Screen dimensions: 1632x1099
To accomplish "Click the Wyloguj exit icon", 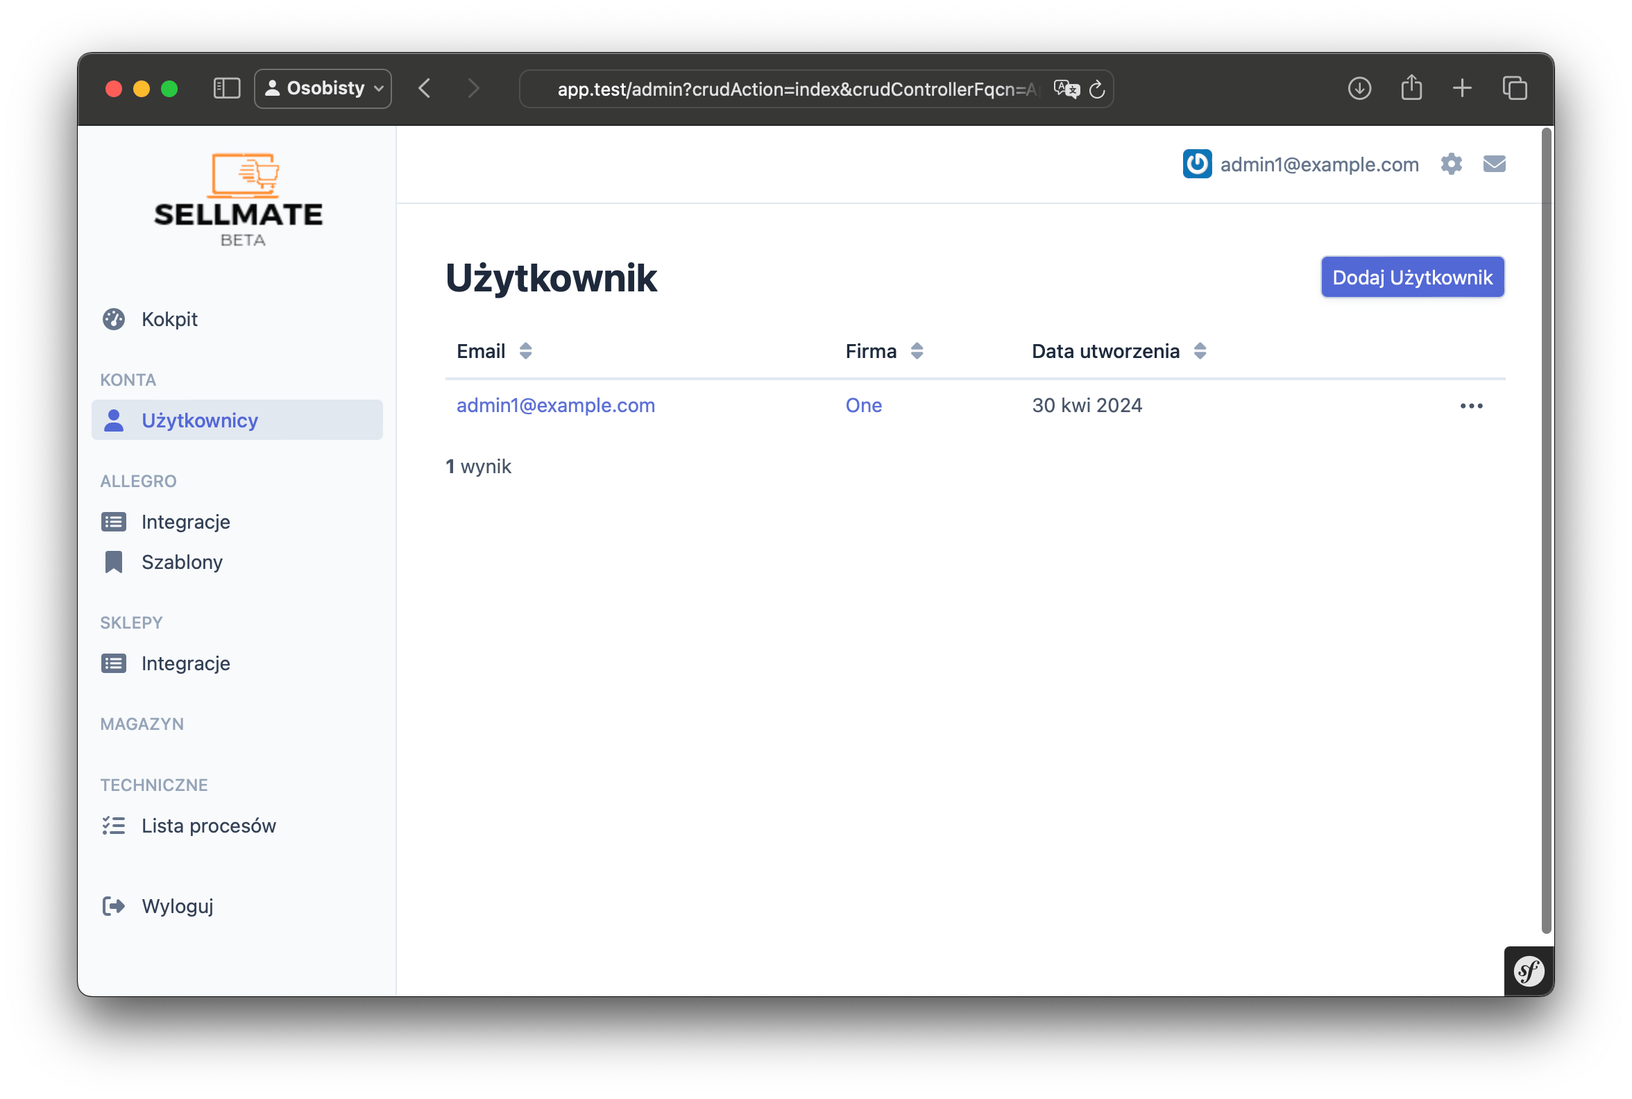I will 114,905.
